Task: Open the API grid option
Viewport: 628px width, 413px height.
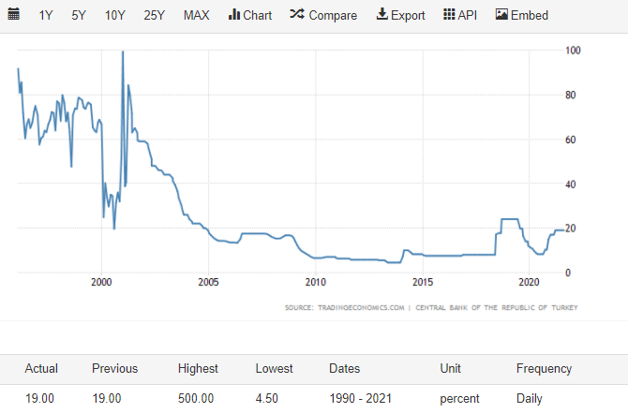Action: point(459,15)
